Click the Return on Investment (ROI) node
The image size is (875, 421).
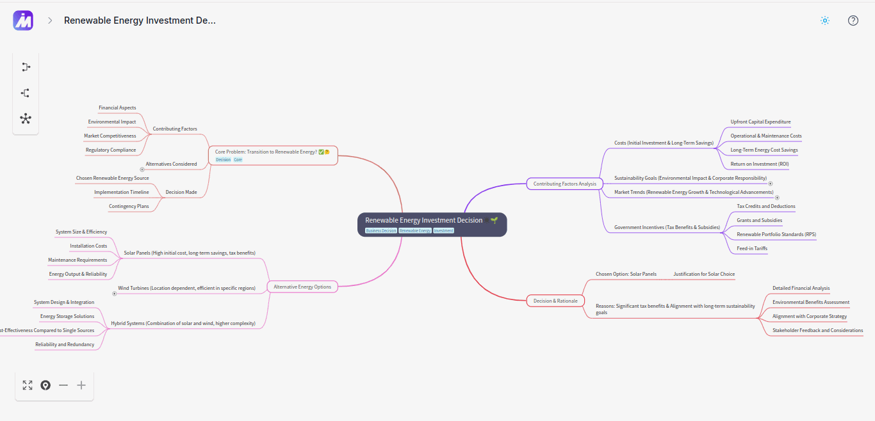click(x=760, y=164)
